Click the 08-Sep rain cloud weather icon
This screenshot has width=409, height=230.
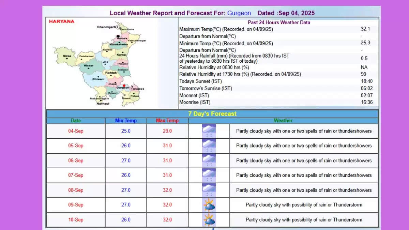(x=209, y=190)
